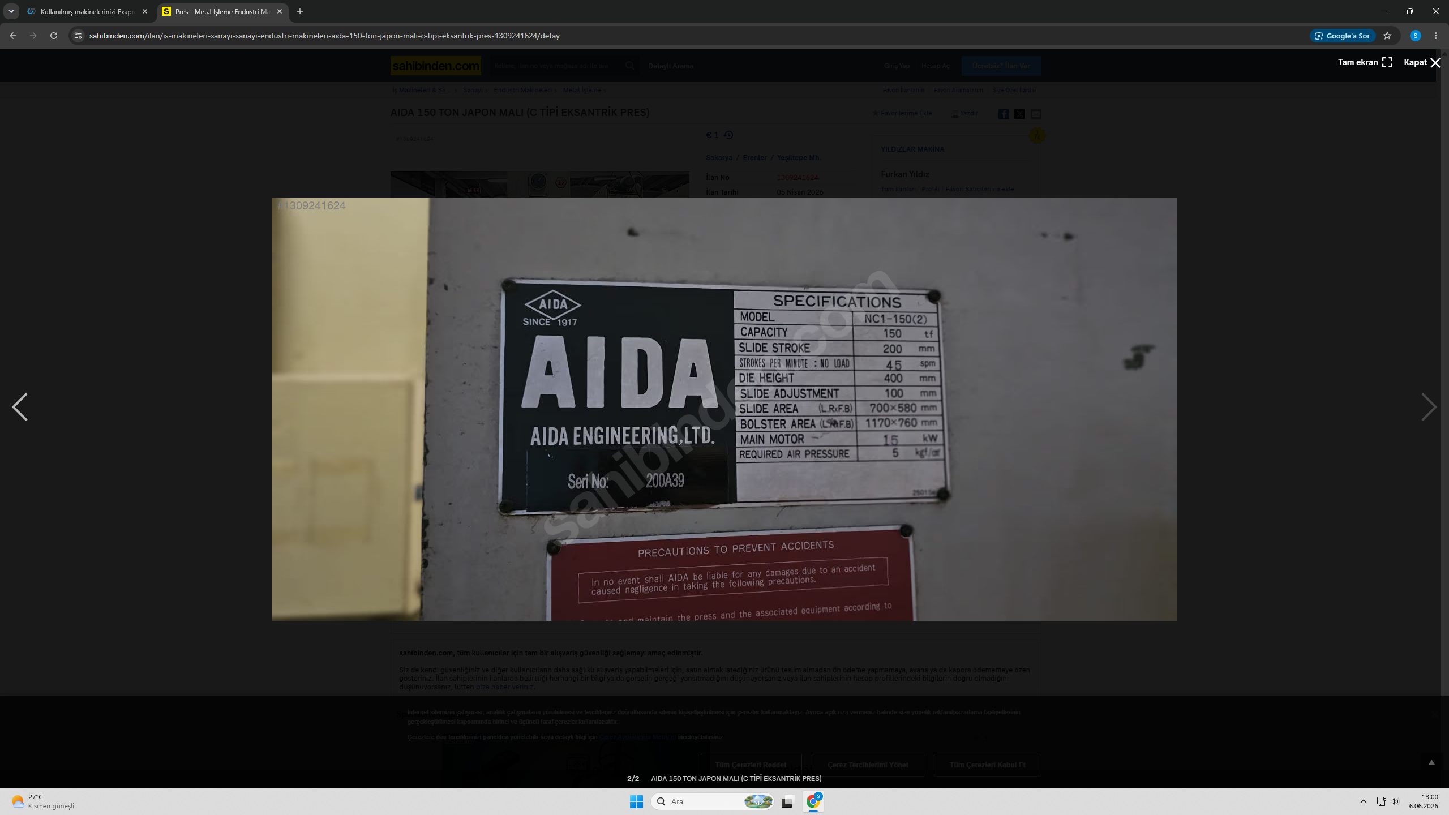Click the Chrome icon in the taskbar
Image resolution: width=1449 pixels, height=815 pixels.
(x=813, y=801)
